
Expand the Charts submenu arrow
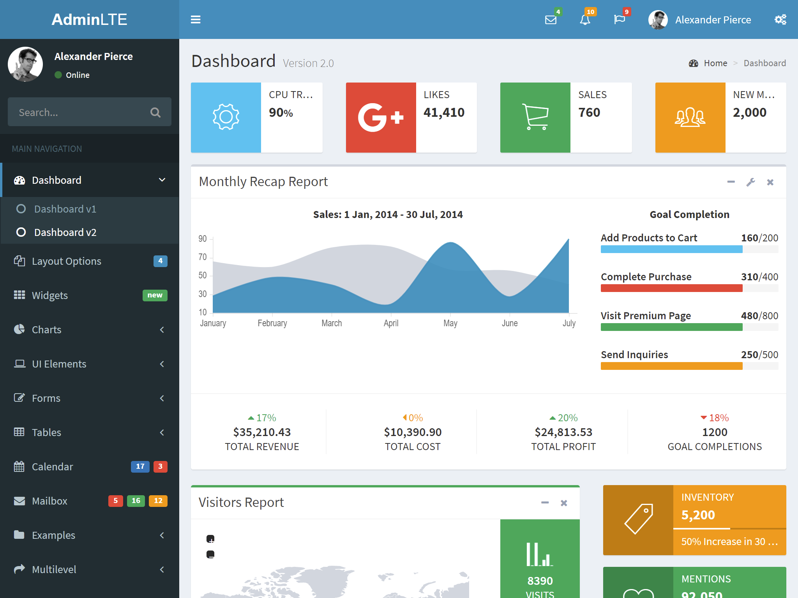point(162,329)
